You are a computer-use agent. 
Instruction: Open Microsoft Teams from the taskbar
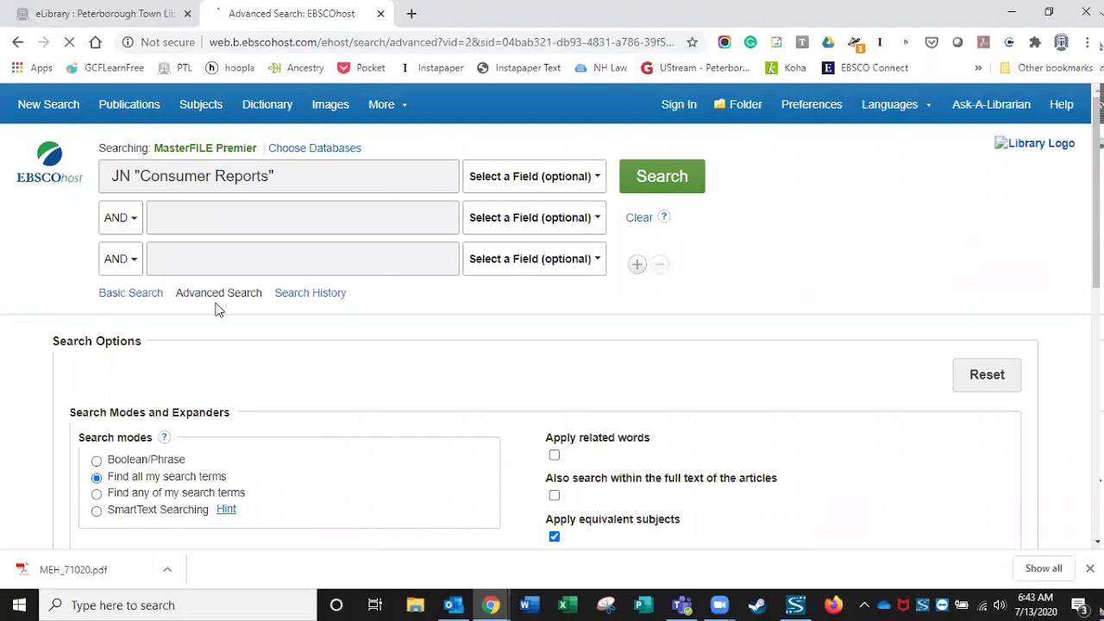pos(681,605)
